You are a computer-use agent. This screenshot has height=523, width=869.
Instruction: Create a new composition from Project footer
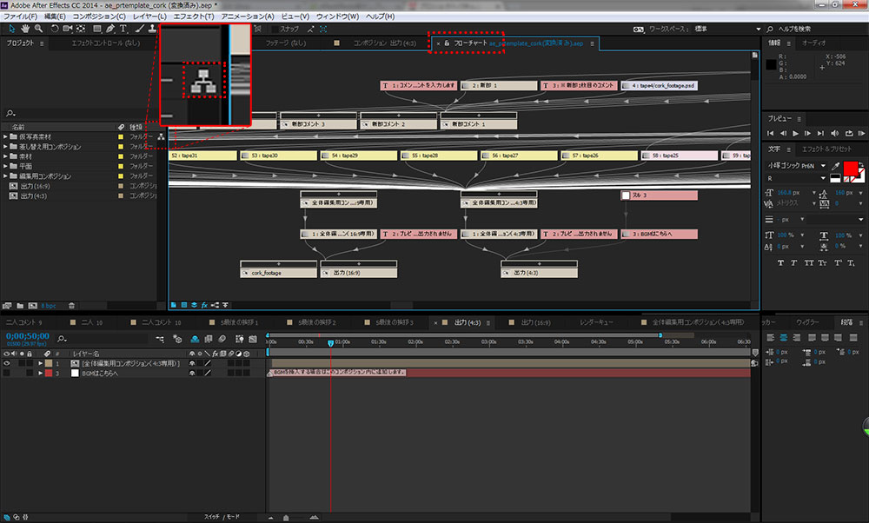(x=33, y=306)
